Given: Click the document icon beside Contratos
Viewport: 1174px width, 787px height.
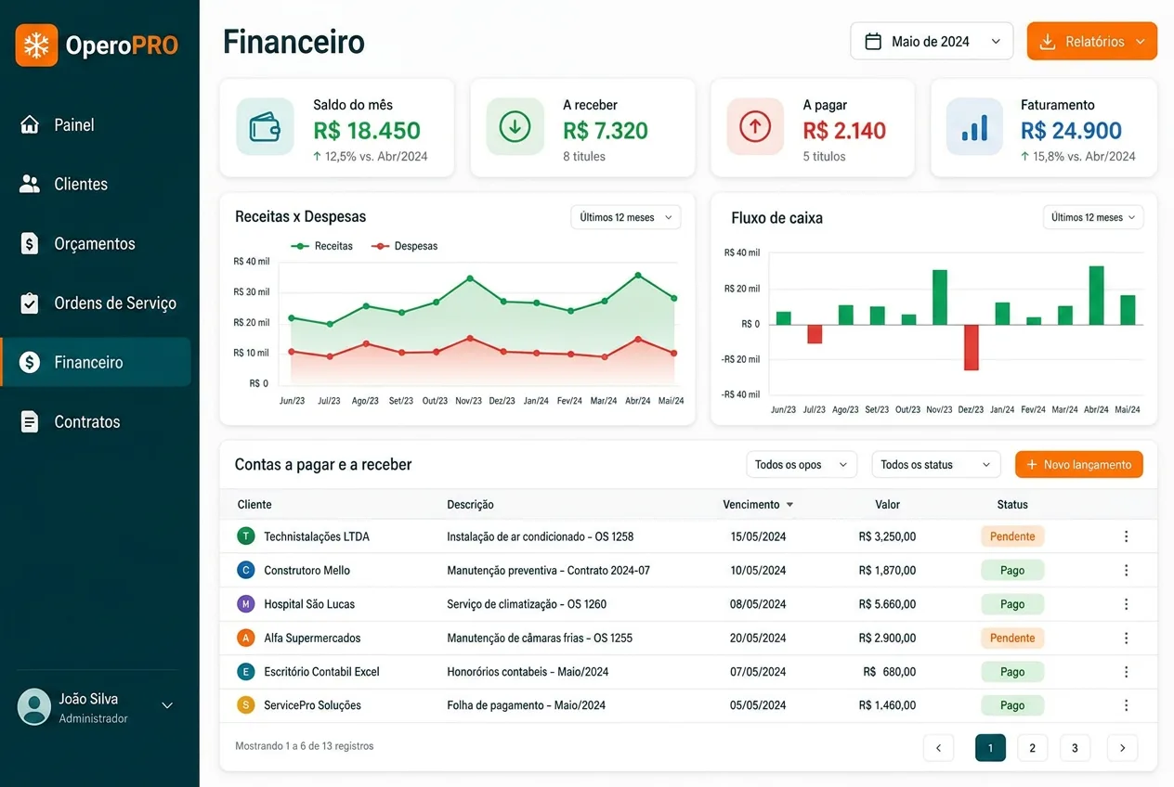Looking at the screenshot, I should (30, 421).
